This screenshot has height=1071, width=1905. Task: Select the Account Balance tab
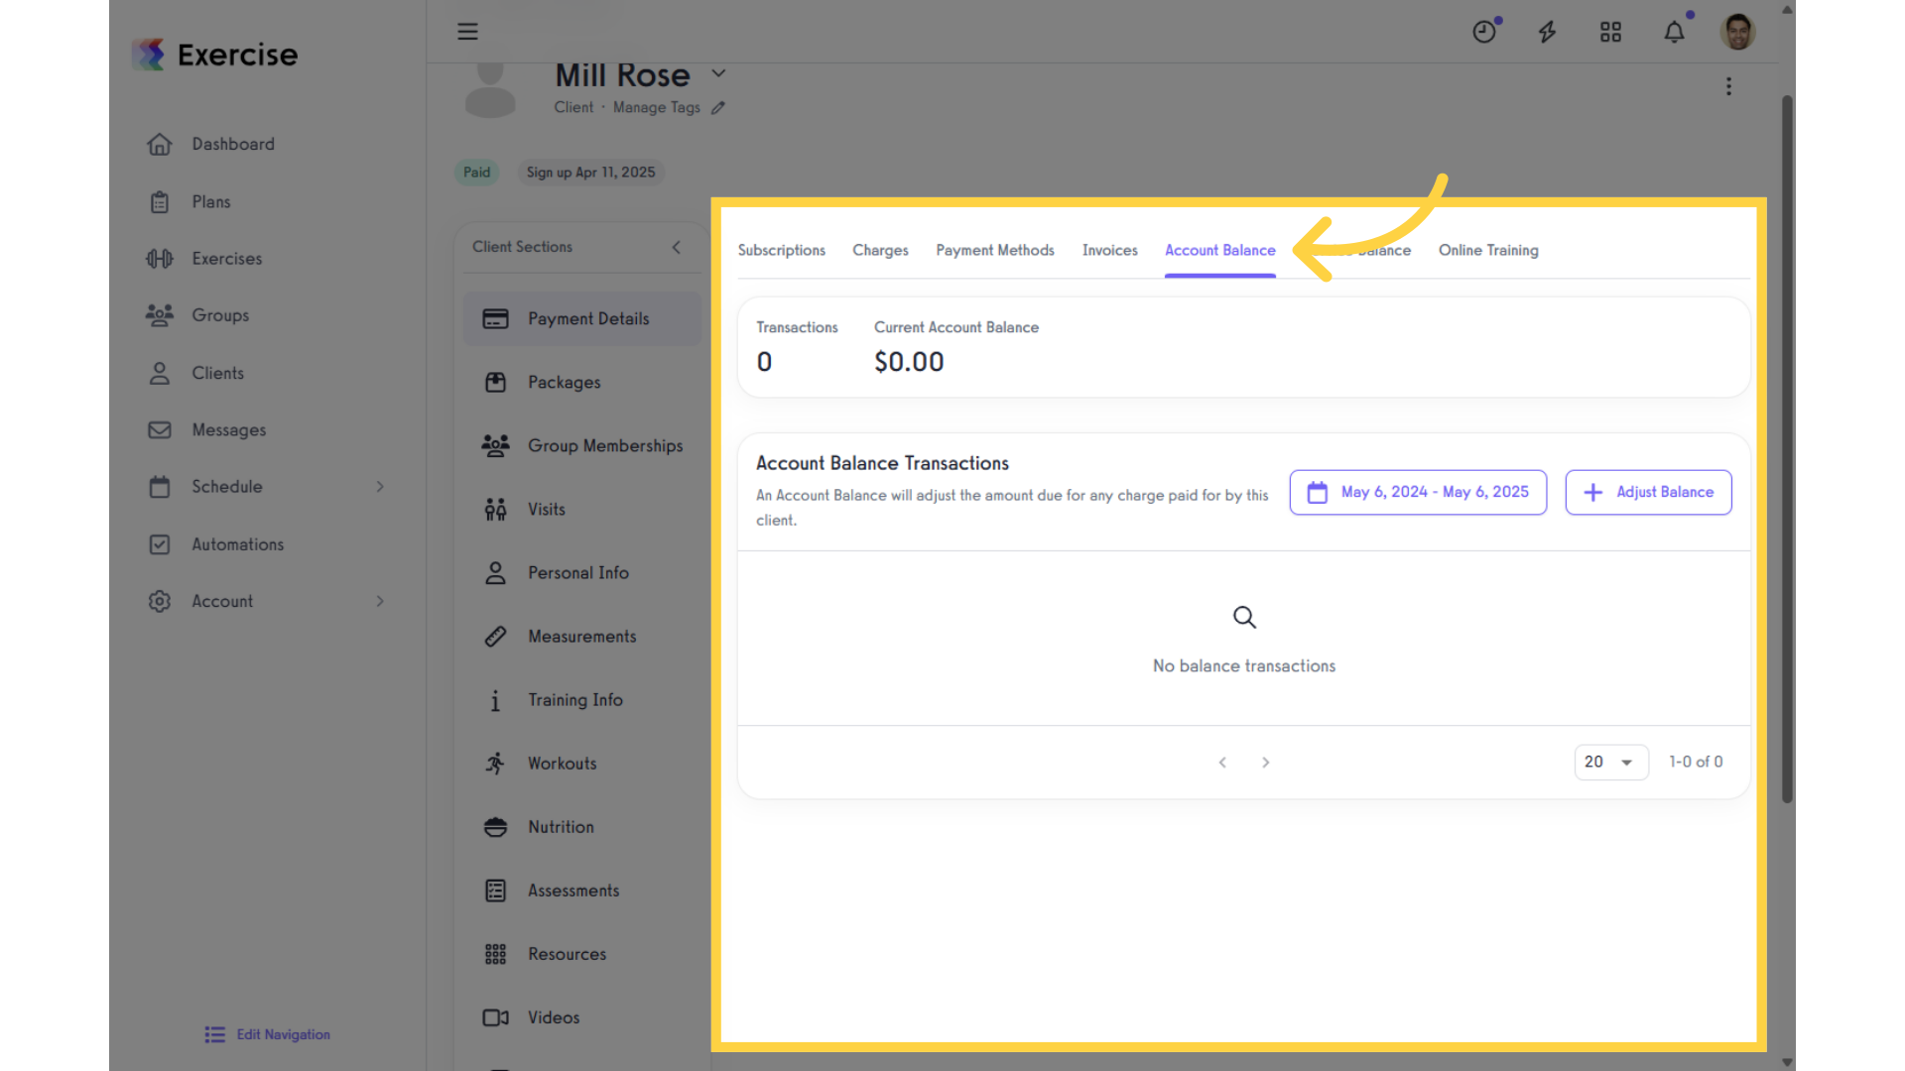1220,251
